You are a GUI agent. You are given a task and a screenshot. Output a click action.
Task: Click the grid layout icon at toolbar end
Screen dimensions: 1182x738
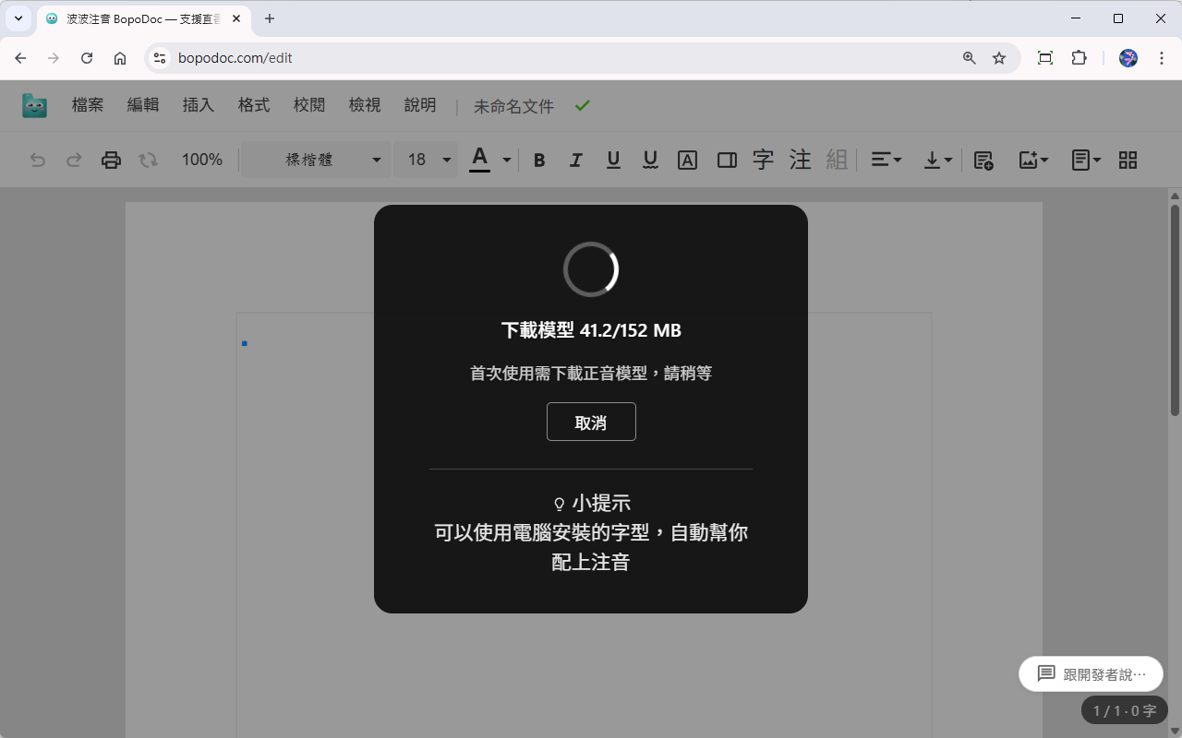click(1128, 160)
